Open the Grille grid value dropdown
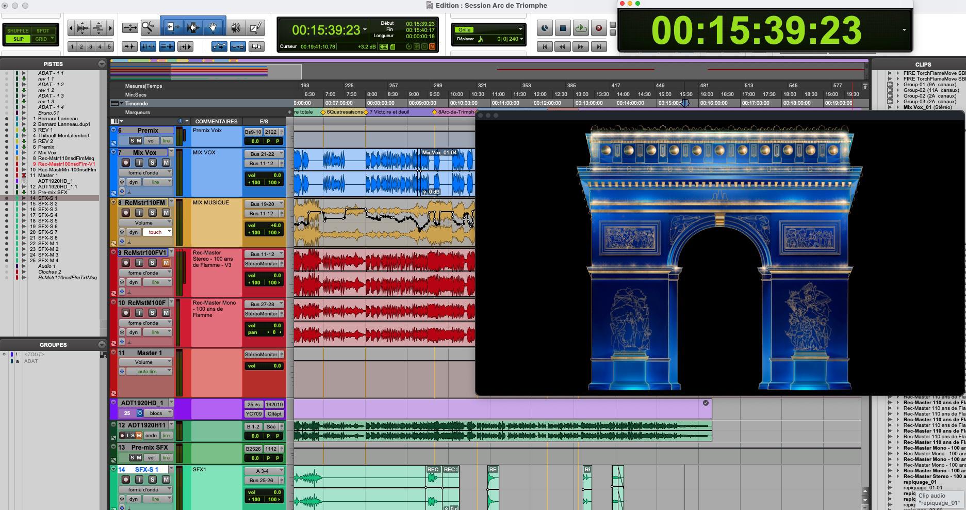The image size is (966, 510). click(x=520, y=29)
